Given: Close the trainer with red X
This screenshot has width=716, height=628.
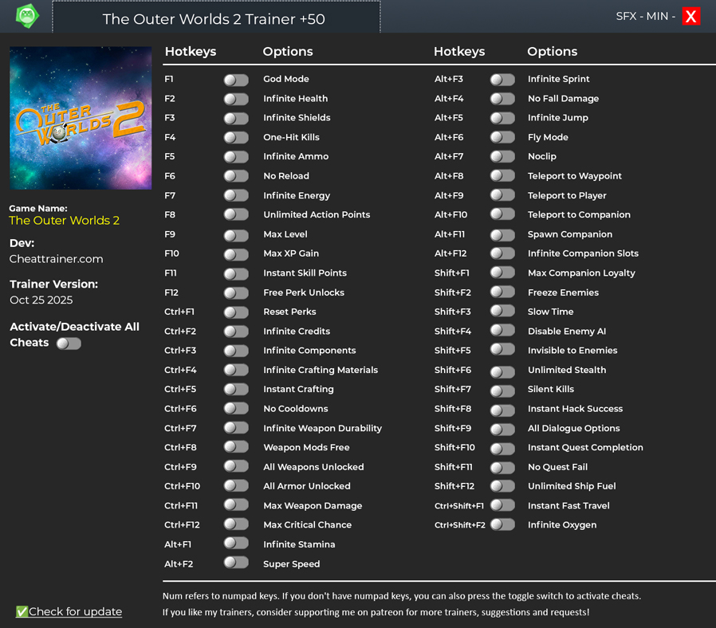Looking at the screenshot, I should click(690, 17).
